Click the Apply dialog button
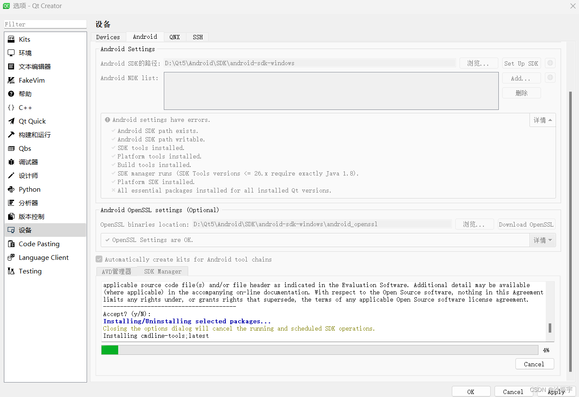 [556, 392]
